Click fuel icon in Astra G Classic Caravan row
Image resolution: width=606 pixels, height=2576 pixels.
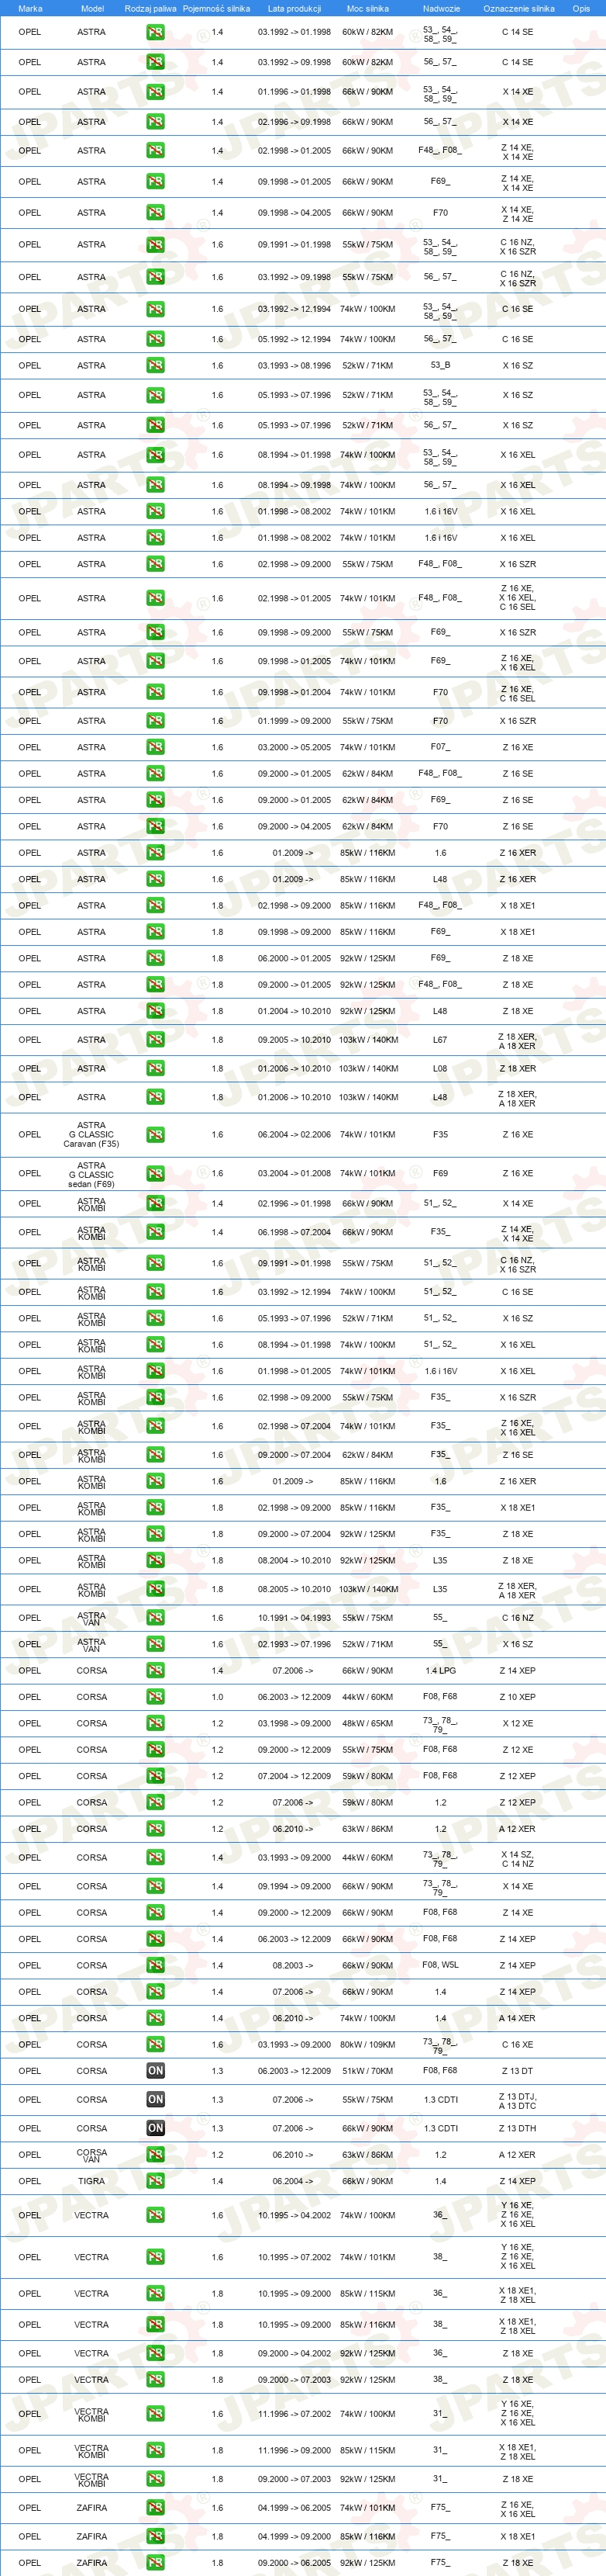coord(156,1134)
